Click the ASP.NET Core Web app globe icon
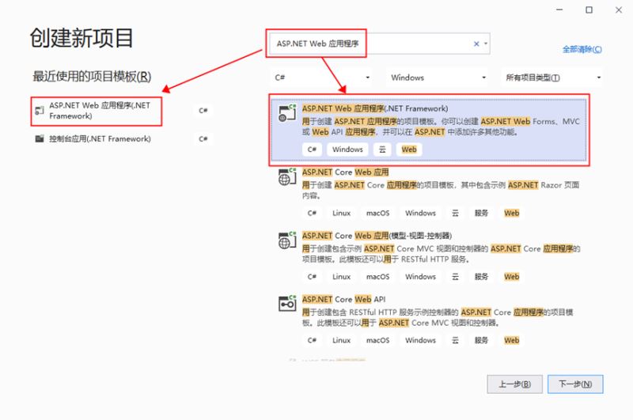This screenshot has width=633, height=420. coord(287,176)
